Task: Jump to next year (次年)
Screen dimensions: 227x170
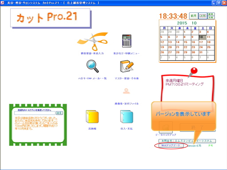Action: (211, 18)
